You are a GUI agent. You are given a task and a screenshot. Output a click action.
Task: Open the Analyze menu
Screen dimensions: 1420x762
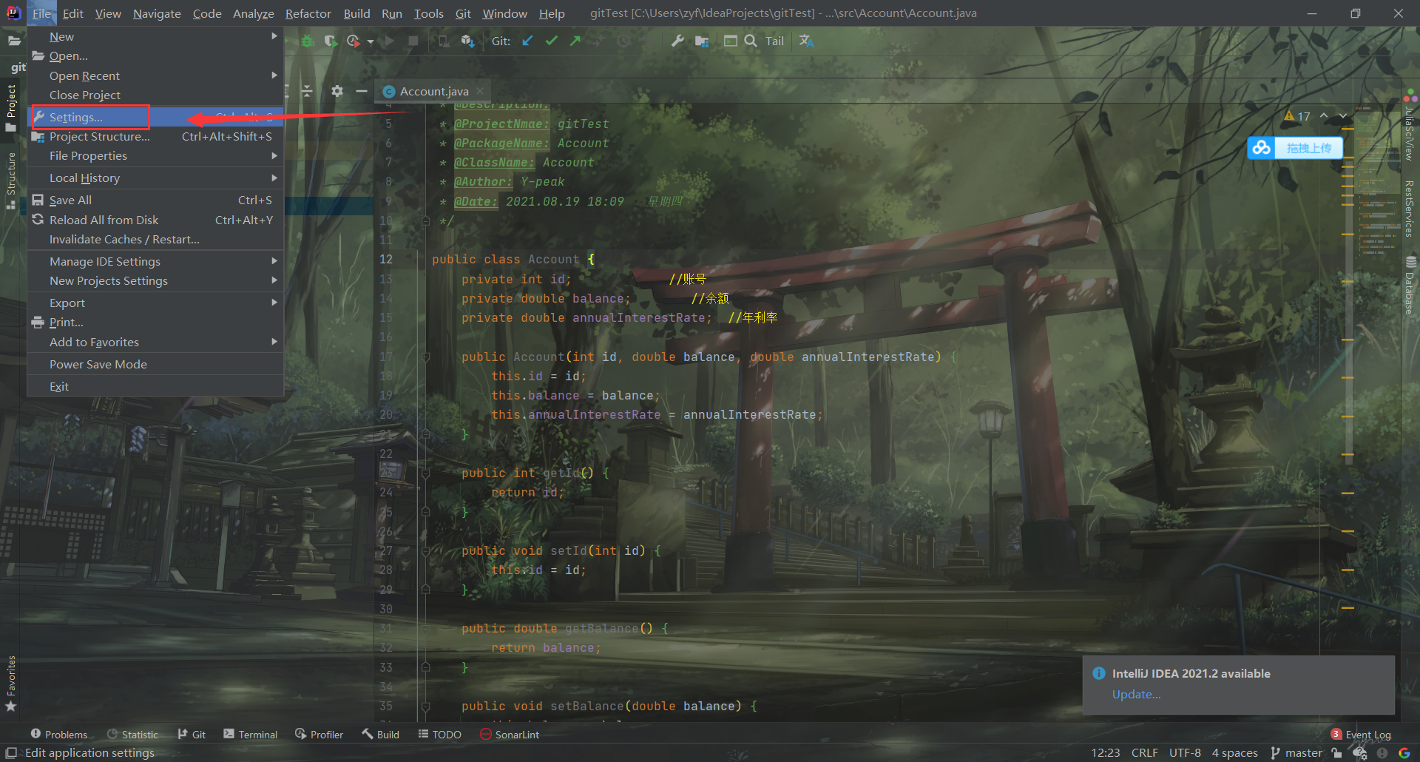tap(253, 13)
